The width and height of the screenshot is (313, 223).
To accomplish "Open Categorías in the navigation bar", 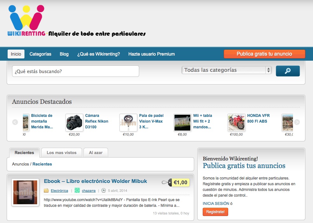I will [40, 54].
